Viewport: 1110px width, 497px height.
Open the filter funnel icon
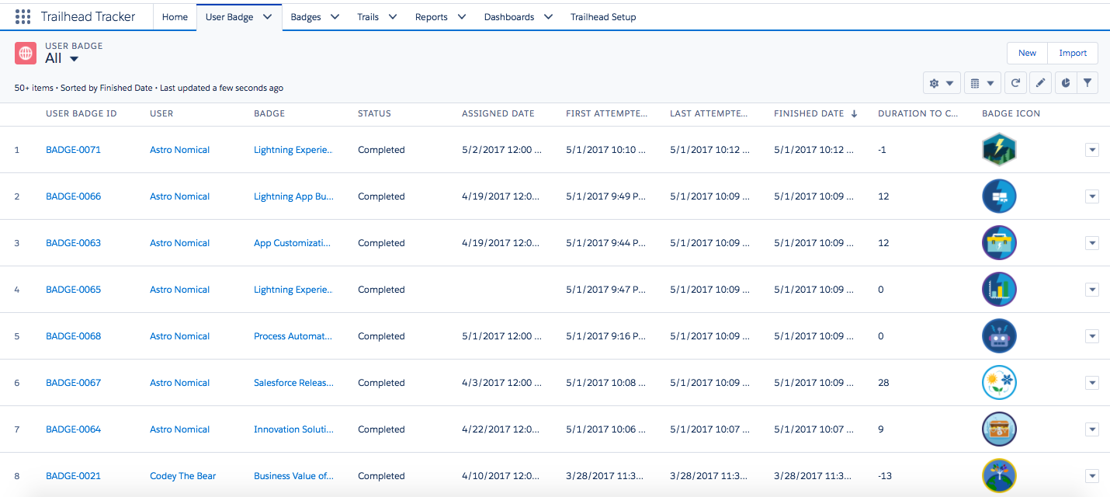(1088, 83)
